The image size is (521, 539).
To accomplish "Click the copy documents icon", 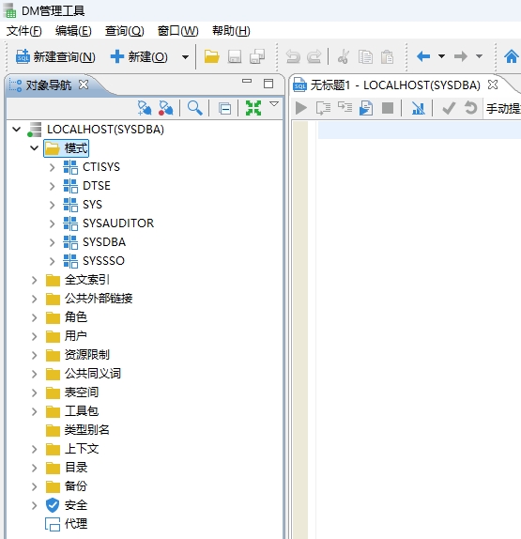I will click(365, 56).
